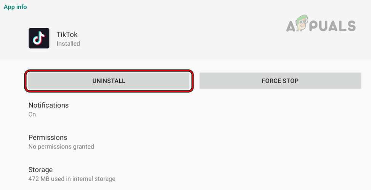The image size is (371, 190).
Task: Tap the 472 MB used in internal storage text
Action: 72,179
